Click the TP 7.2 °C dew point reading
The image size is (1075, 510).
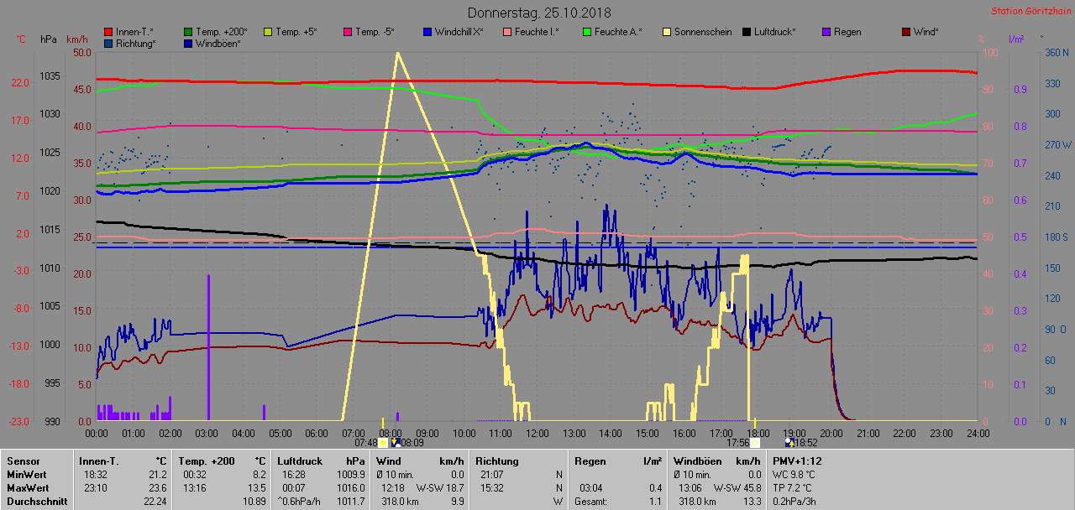[x=793, y=487]
